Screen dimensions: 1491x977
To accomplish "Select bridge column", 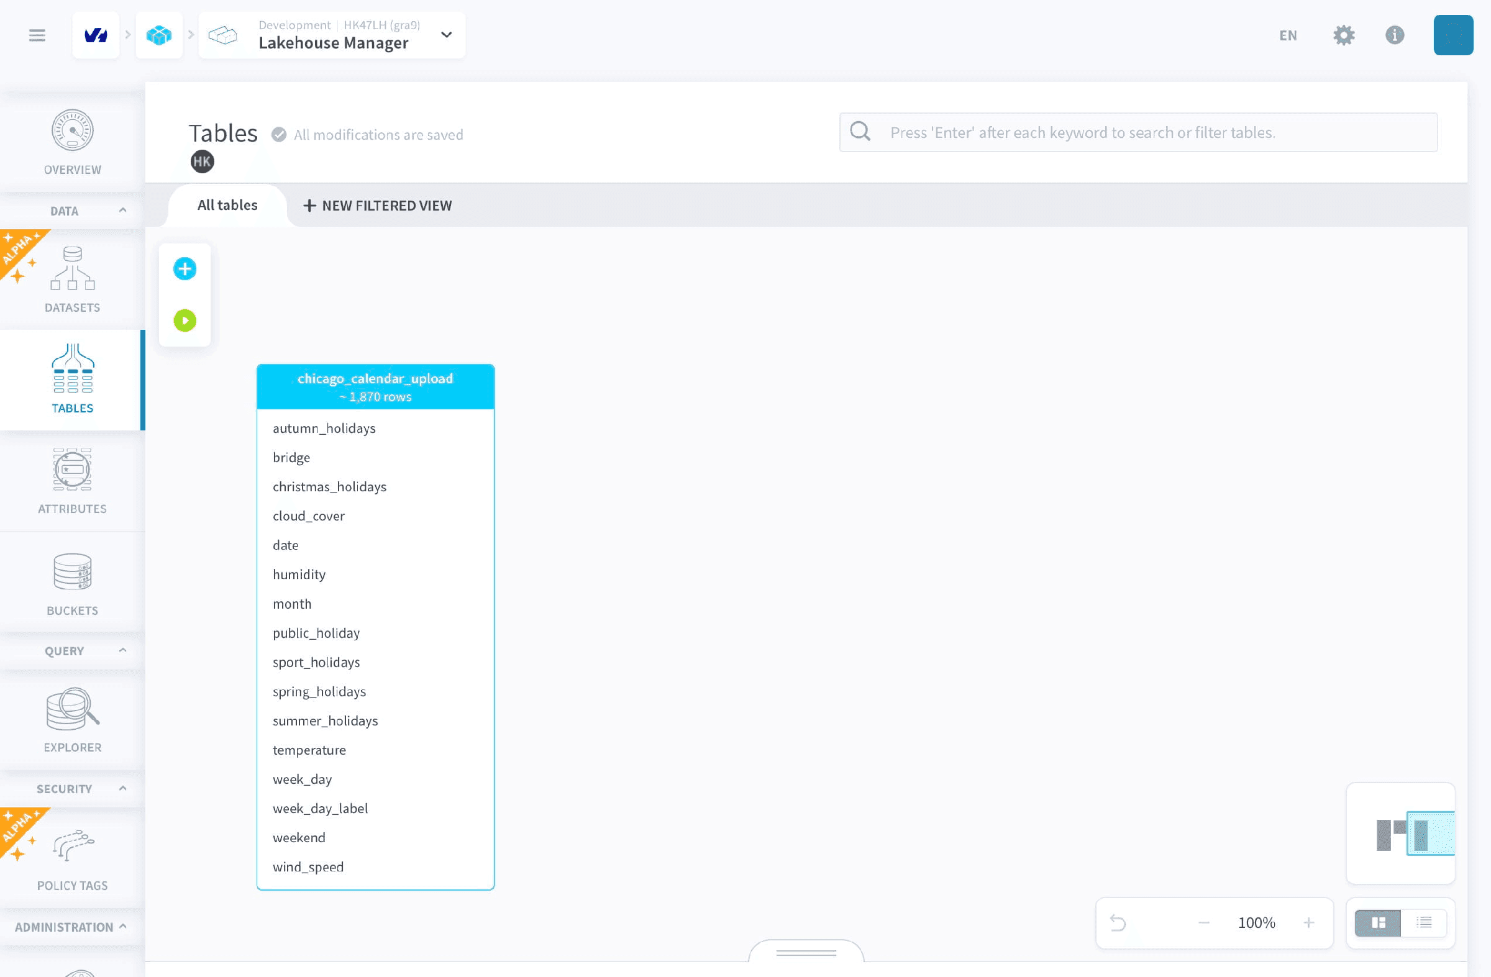I will tap(375, 457).
